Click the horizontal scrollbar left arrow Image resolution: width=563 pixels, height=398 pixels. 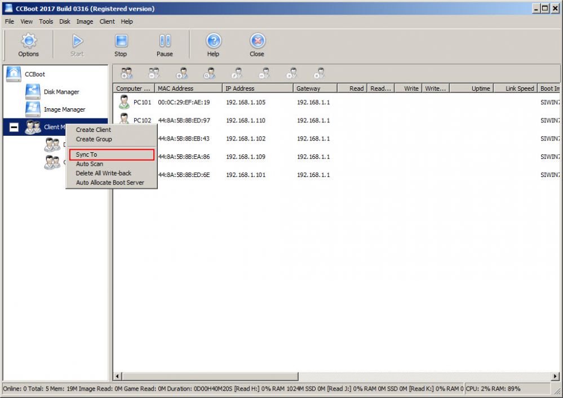pyautogui.click(x=117, y=376)
